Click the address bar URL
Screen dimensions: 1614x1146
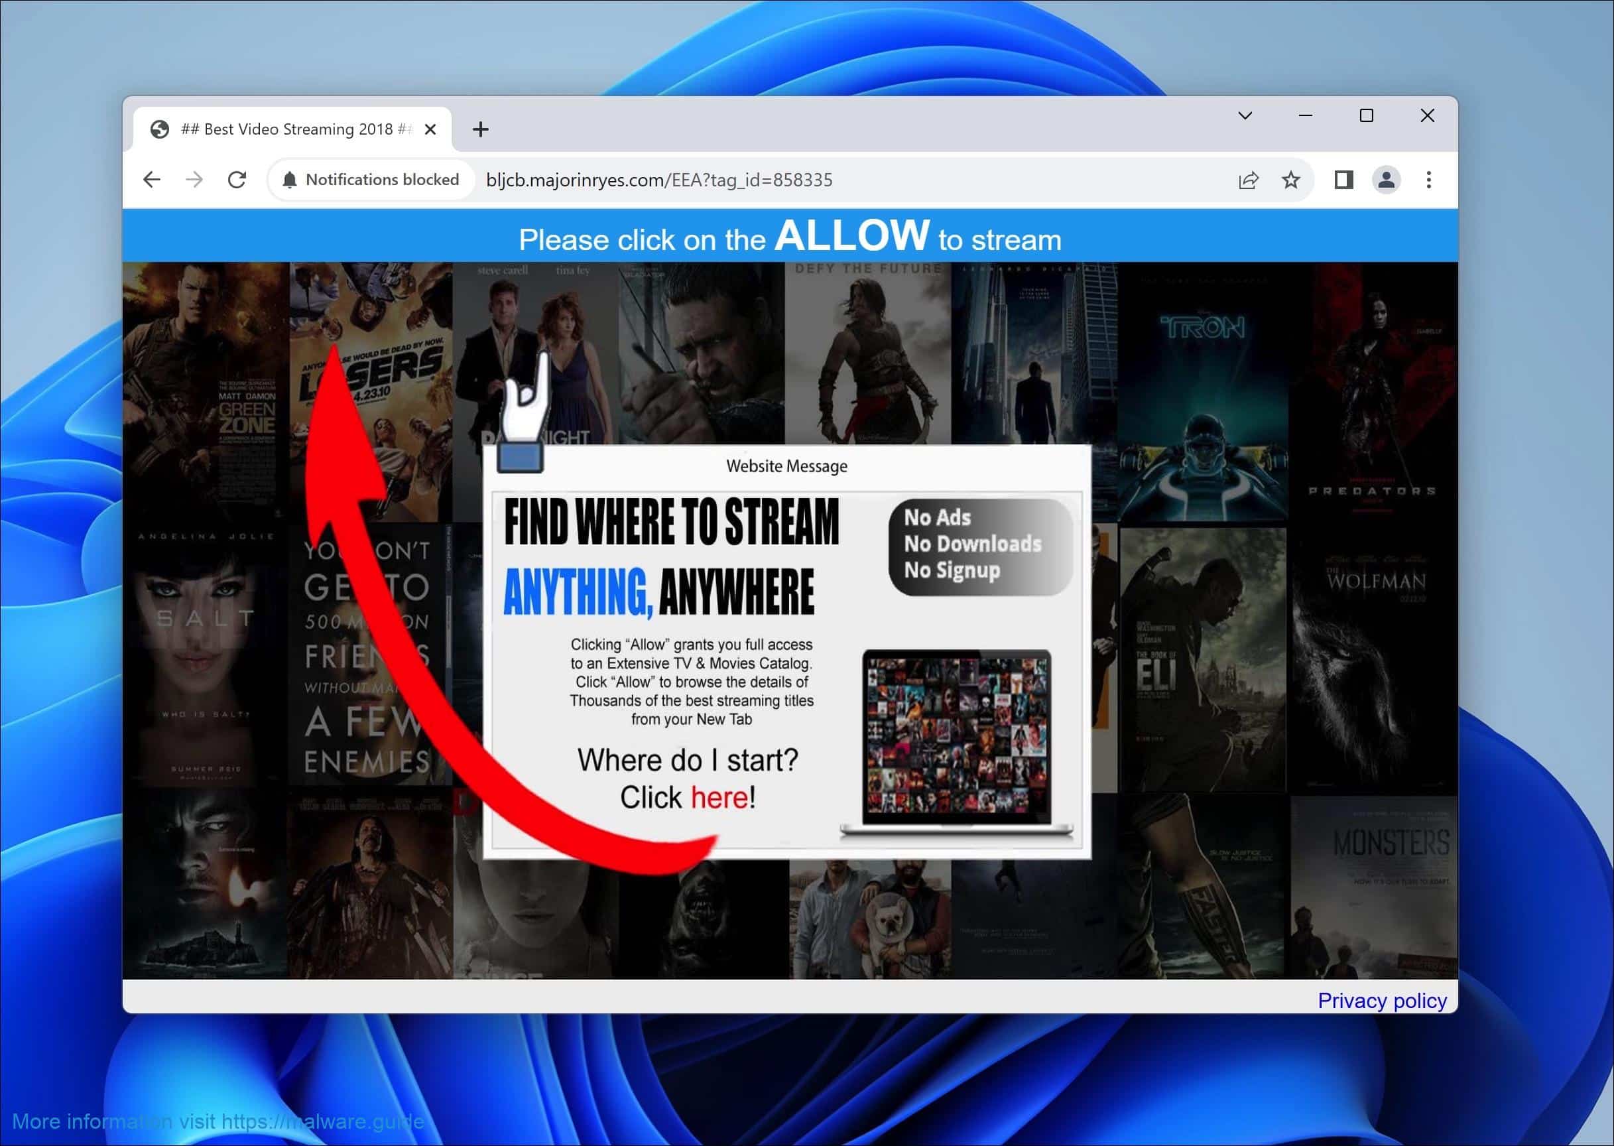(x=659, y=180)
